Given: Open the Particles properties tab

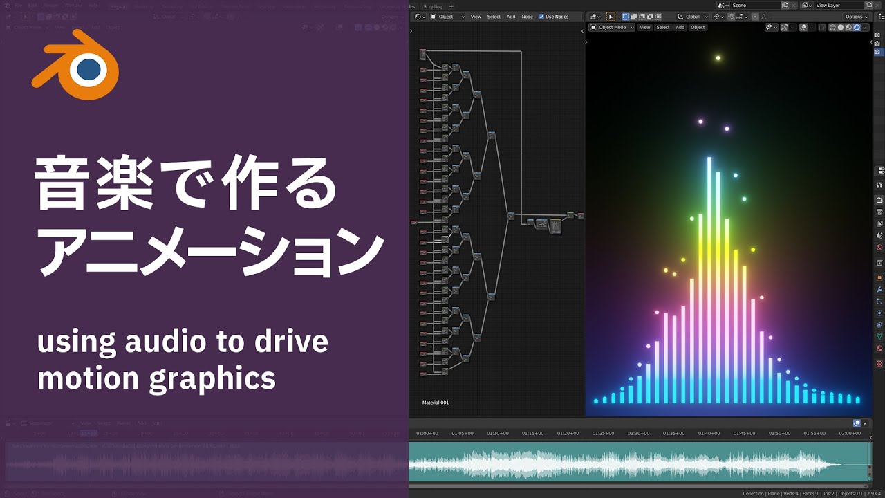Looking at the screenshot, I should [879, 302].
